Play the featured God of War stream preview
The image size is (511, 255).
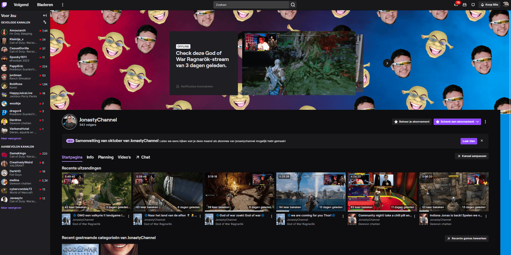click(x=299, y=63)
